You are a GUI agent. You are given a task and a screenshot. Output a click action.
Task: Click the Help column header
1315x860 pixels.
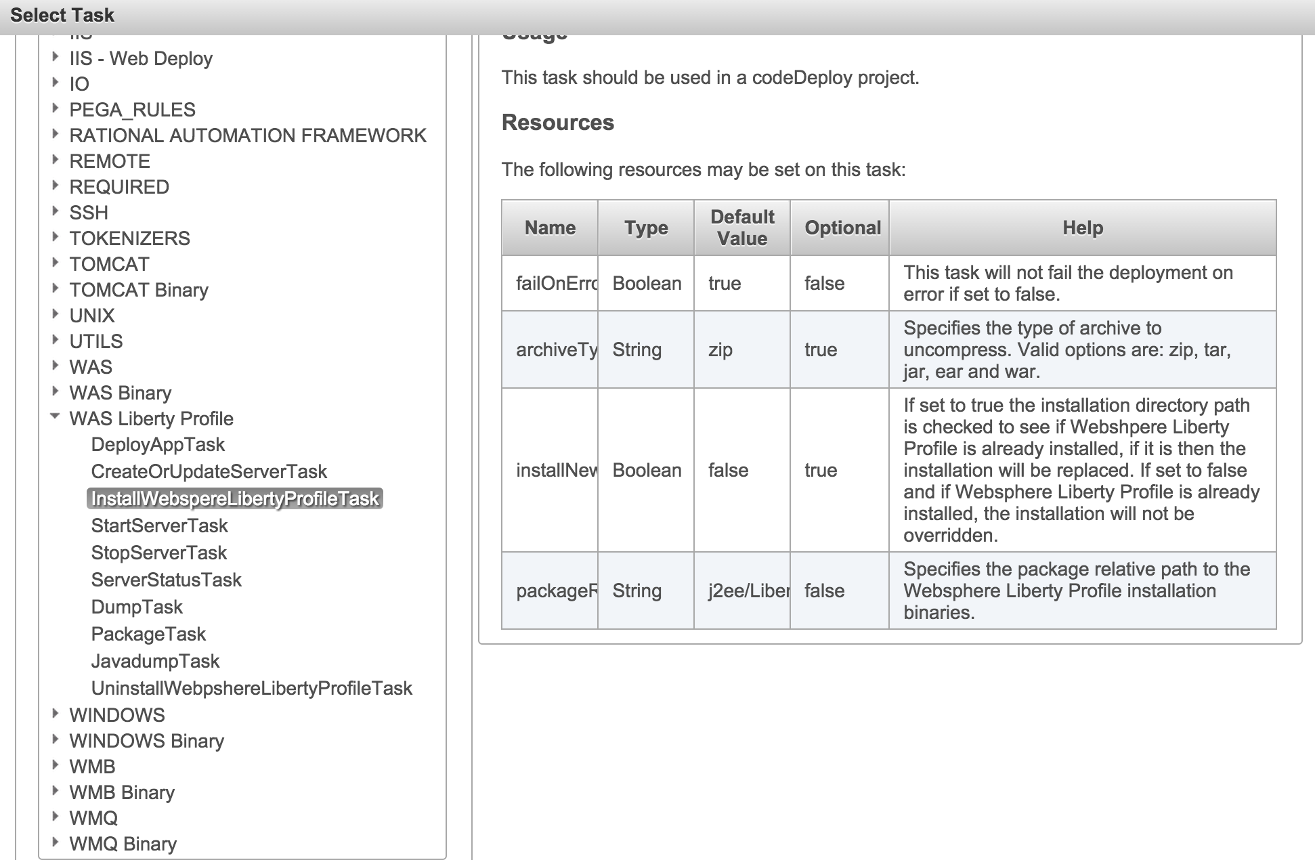pyautogui.click(x=1083, y=228)
